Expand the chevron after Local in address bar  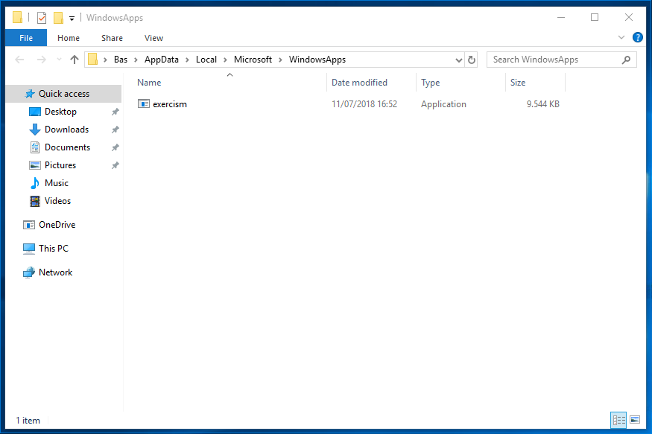tap(225, 60)
